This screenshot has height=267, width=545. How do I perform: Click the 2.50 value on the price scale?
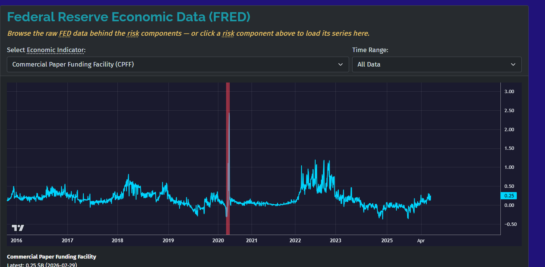click(x=509, y=111)
